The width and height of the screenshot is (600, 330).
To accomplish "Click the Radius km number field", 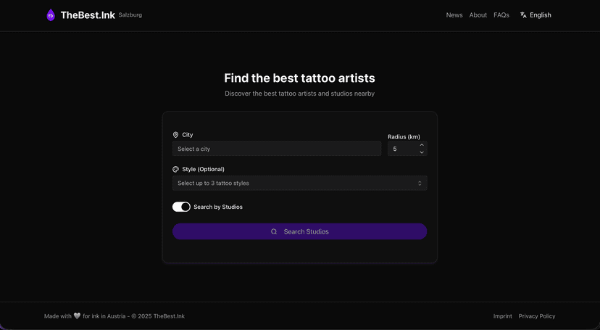I will click(403, 149).
